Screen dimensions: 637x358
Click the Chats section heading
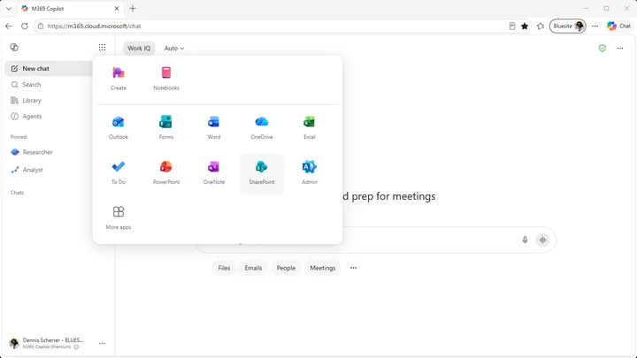point(17,193)
